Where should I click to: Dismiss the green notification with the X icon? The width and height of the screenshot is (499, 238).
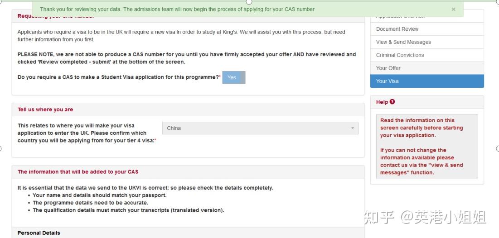click(453, 9)
